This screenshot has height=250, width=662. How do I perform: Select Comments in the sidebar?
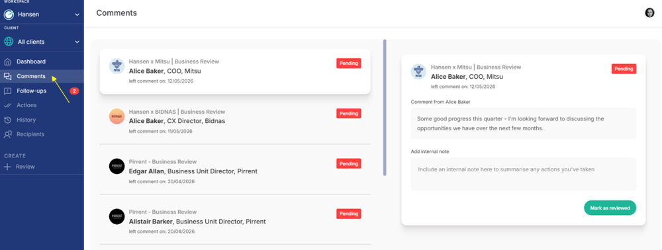42,76
